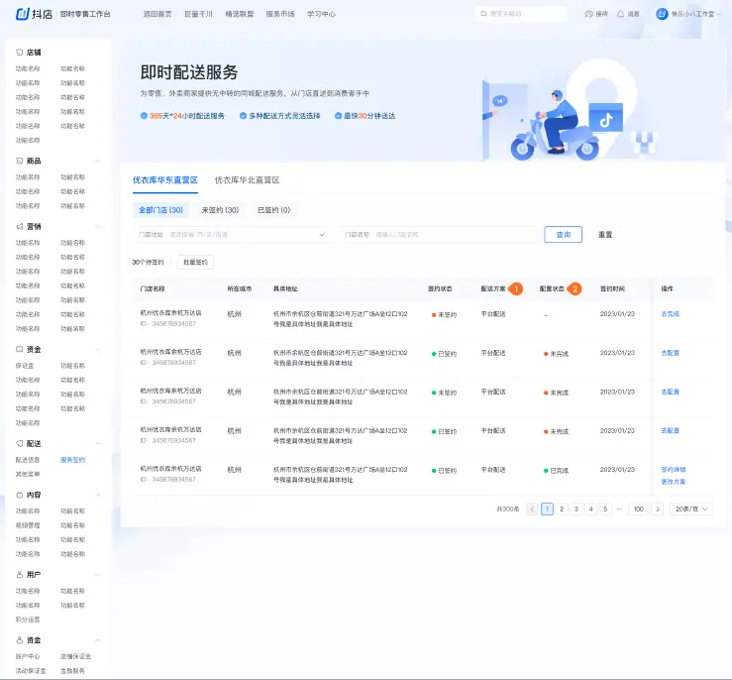
Task: Click the 配送 section icon
Action: tap(19, 443)
